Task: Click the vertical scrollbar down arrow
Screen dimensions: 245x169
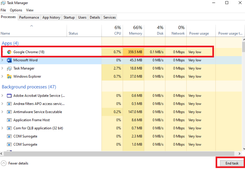Action: (244, 149)
